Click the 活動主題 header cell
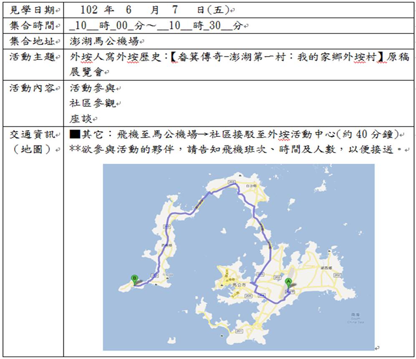Image resolution: width=416 pixels, height=359 pixels. [x=33, y=58]
